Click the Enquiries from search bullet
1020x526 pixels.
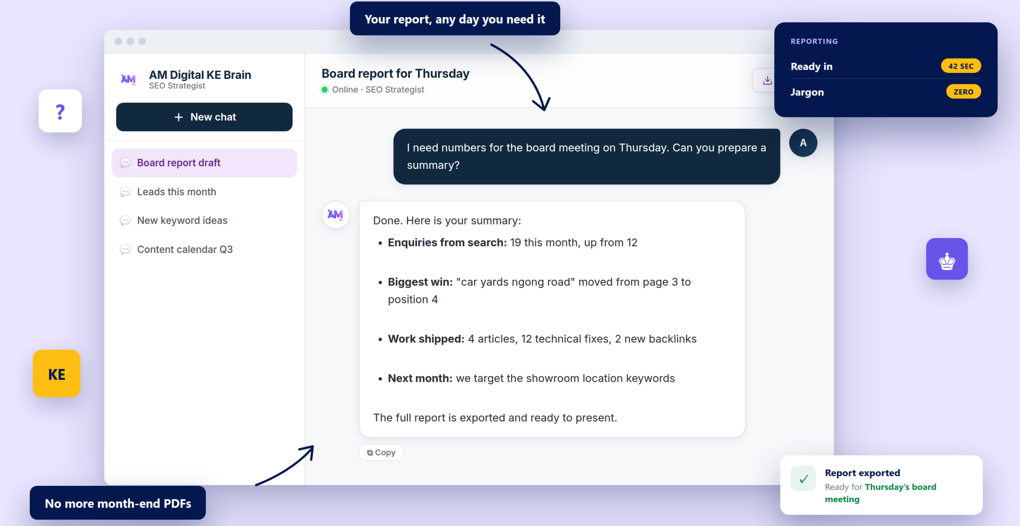[x=512, y=242]
